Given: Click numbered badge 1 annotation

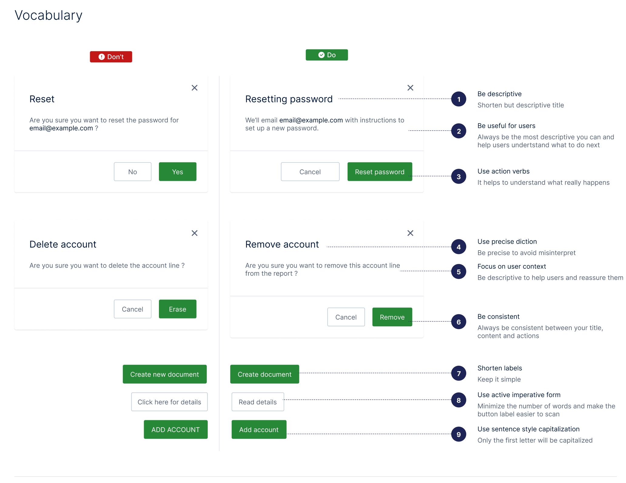Looking at the screenshot, I should 459,99.
